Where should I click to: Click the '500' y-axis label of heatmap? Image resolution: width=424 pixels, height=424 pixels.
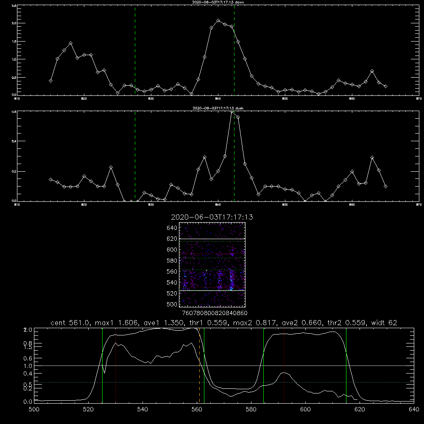[x=172, y=304]
